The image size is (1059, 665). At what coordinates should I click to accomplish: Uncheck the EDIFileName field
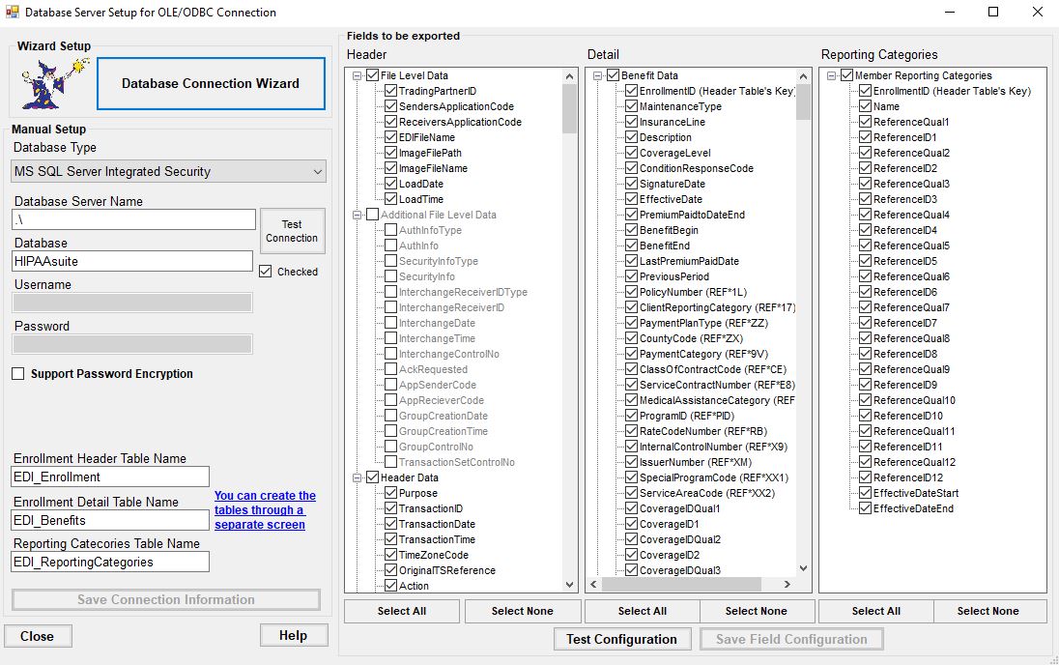point(390,137)
